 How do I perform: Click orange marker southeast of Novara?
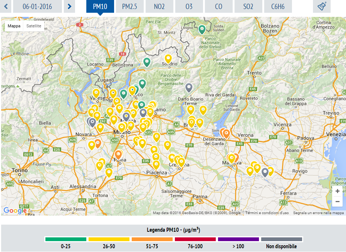click(98, 143)
